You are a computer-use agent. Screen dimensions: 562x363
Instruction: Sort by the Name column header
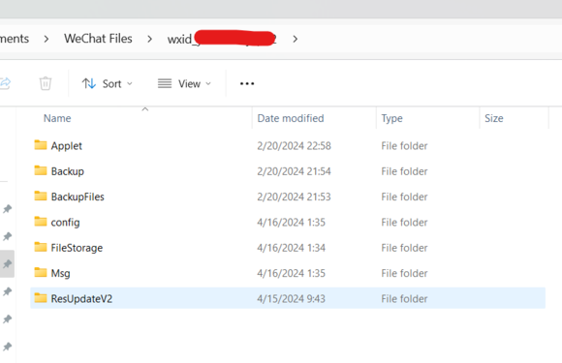(x=57, y=118)
